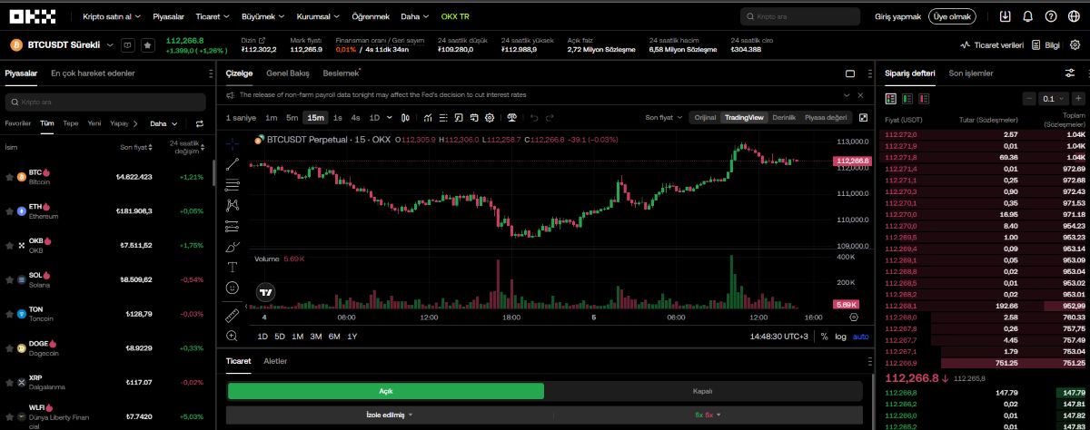1090x430 pixels.
Task: Select the brush drawing tool
Action: coord(233,247)
